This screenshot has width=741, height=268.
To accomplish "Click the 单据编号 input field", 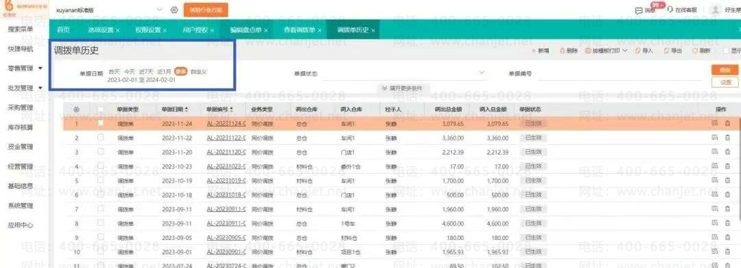I will 620,74.
